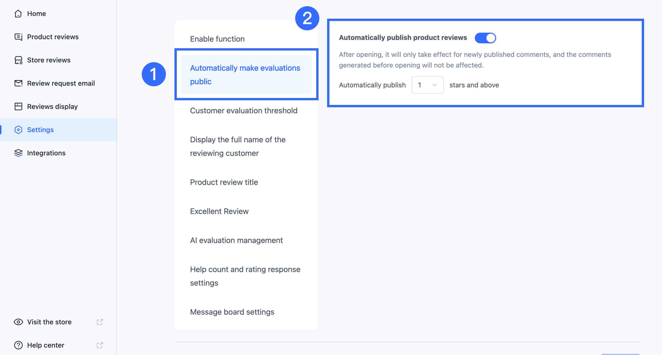This screenshot has width=662, height=355.
Task: Open the star rating dropdown showing 1
Action: click(427, 85)
